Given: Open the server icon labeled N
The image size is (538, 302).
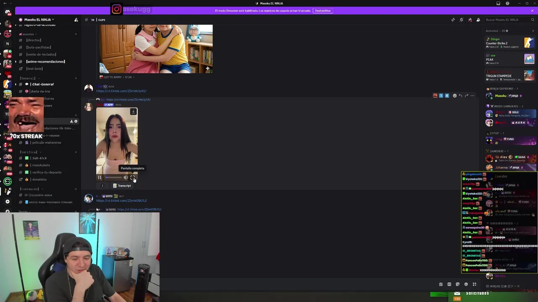Looking at the screenshot, I should coord(7,43).
